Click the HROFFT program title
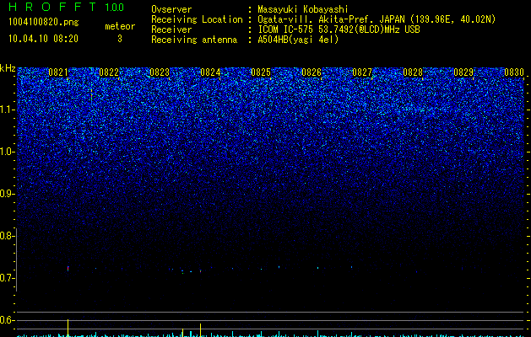 point(52,7)
